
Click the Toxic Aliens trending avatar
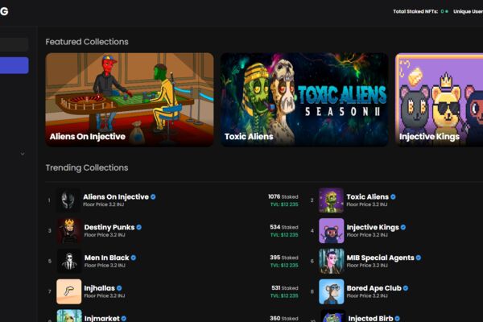tap(331, 200)
